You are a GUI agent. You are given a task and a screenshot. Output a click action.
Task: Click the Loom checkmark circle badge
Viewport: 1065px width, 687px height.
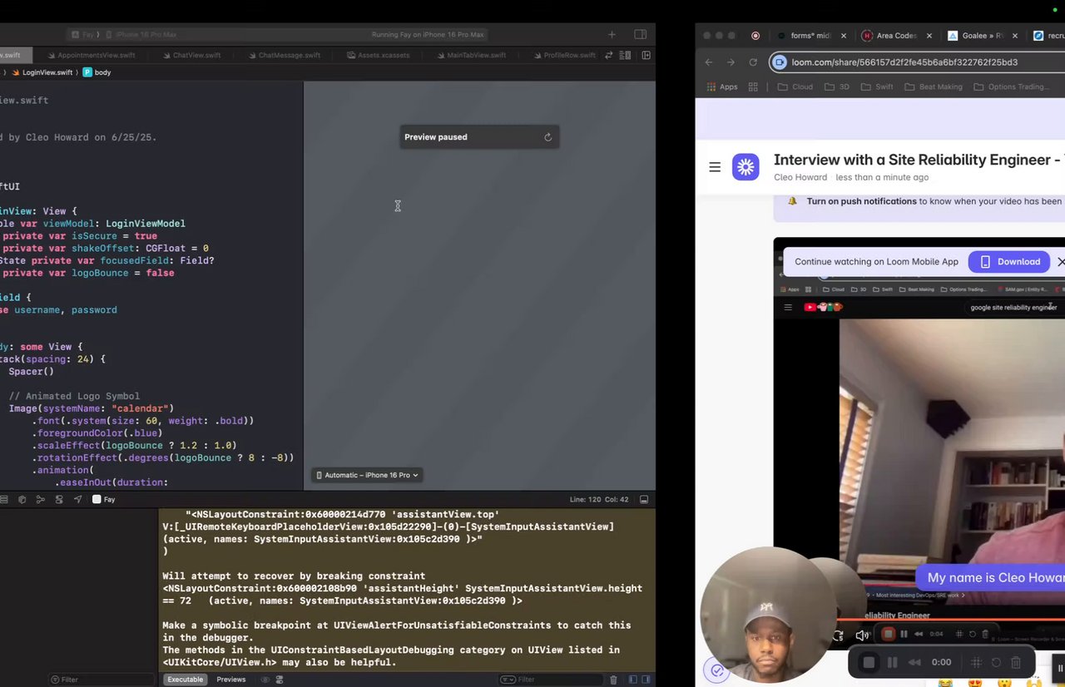point(716,670)
